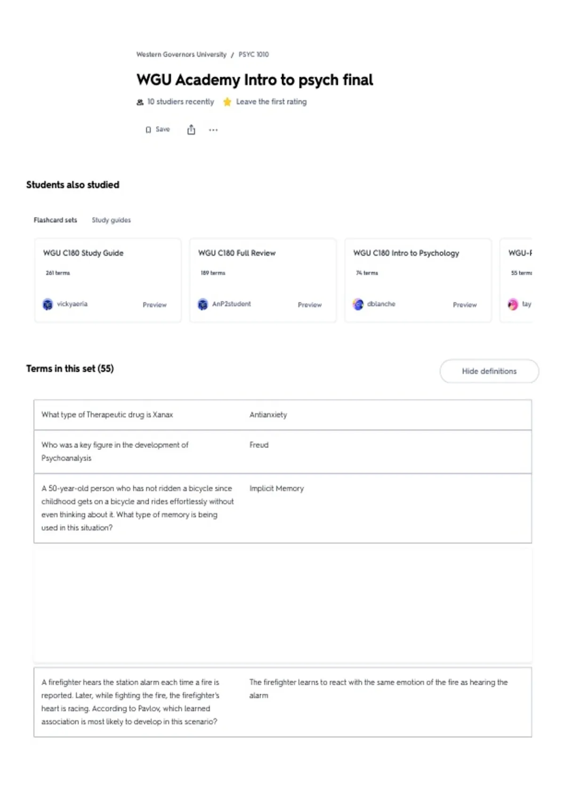Switch to the Study guides tab
The height and width of the screenshot is (800, 565).
111,220
